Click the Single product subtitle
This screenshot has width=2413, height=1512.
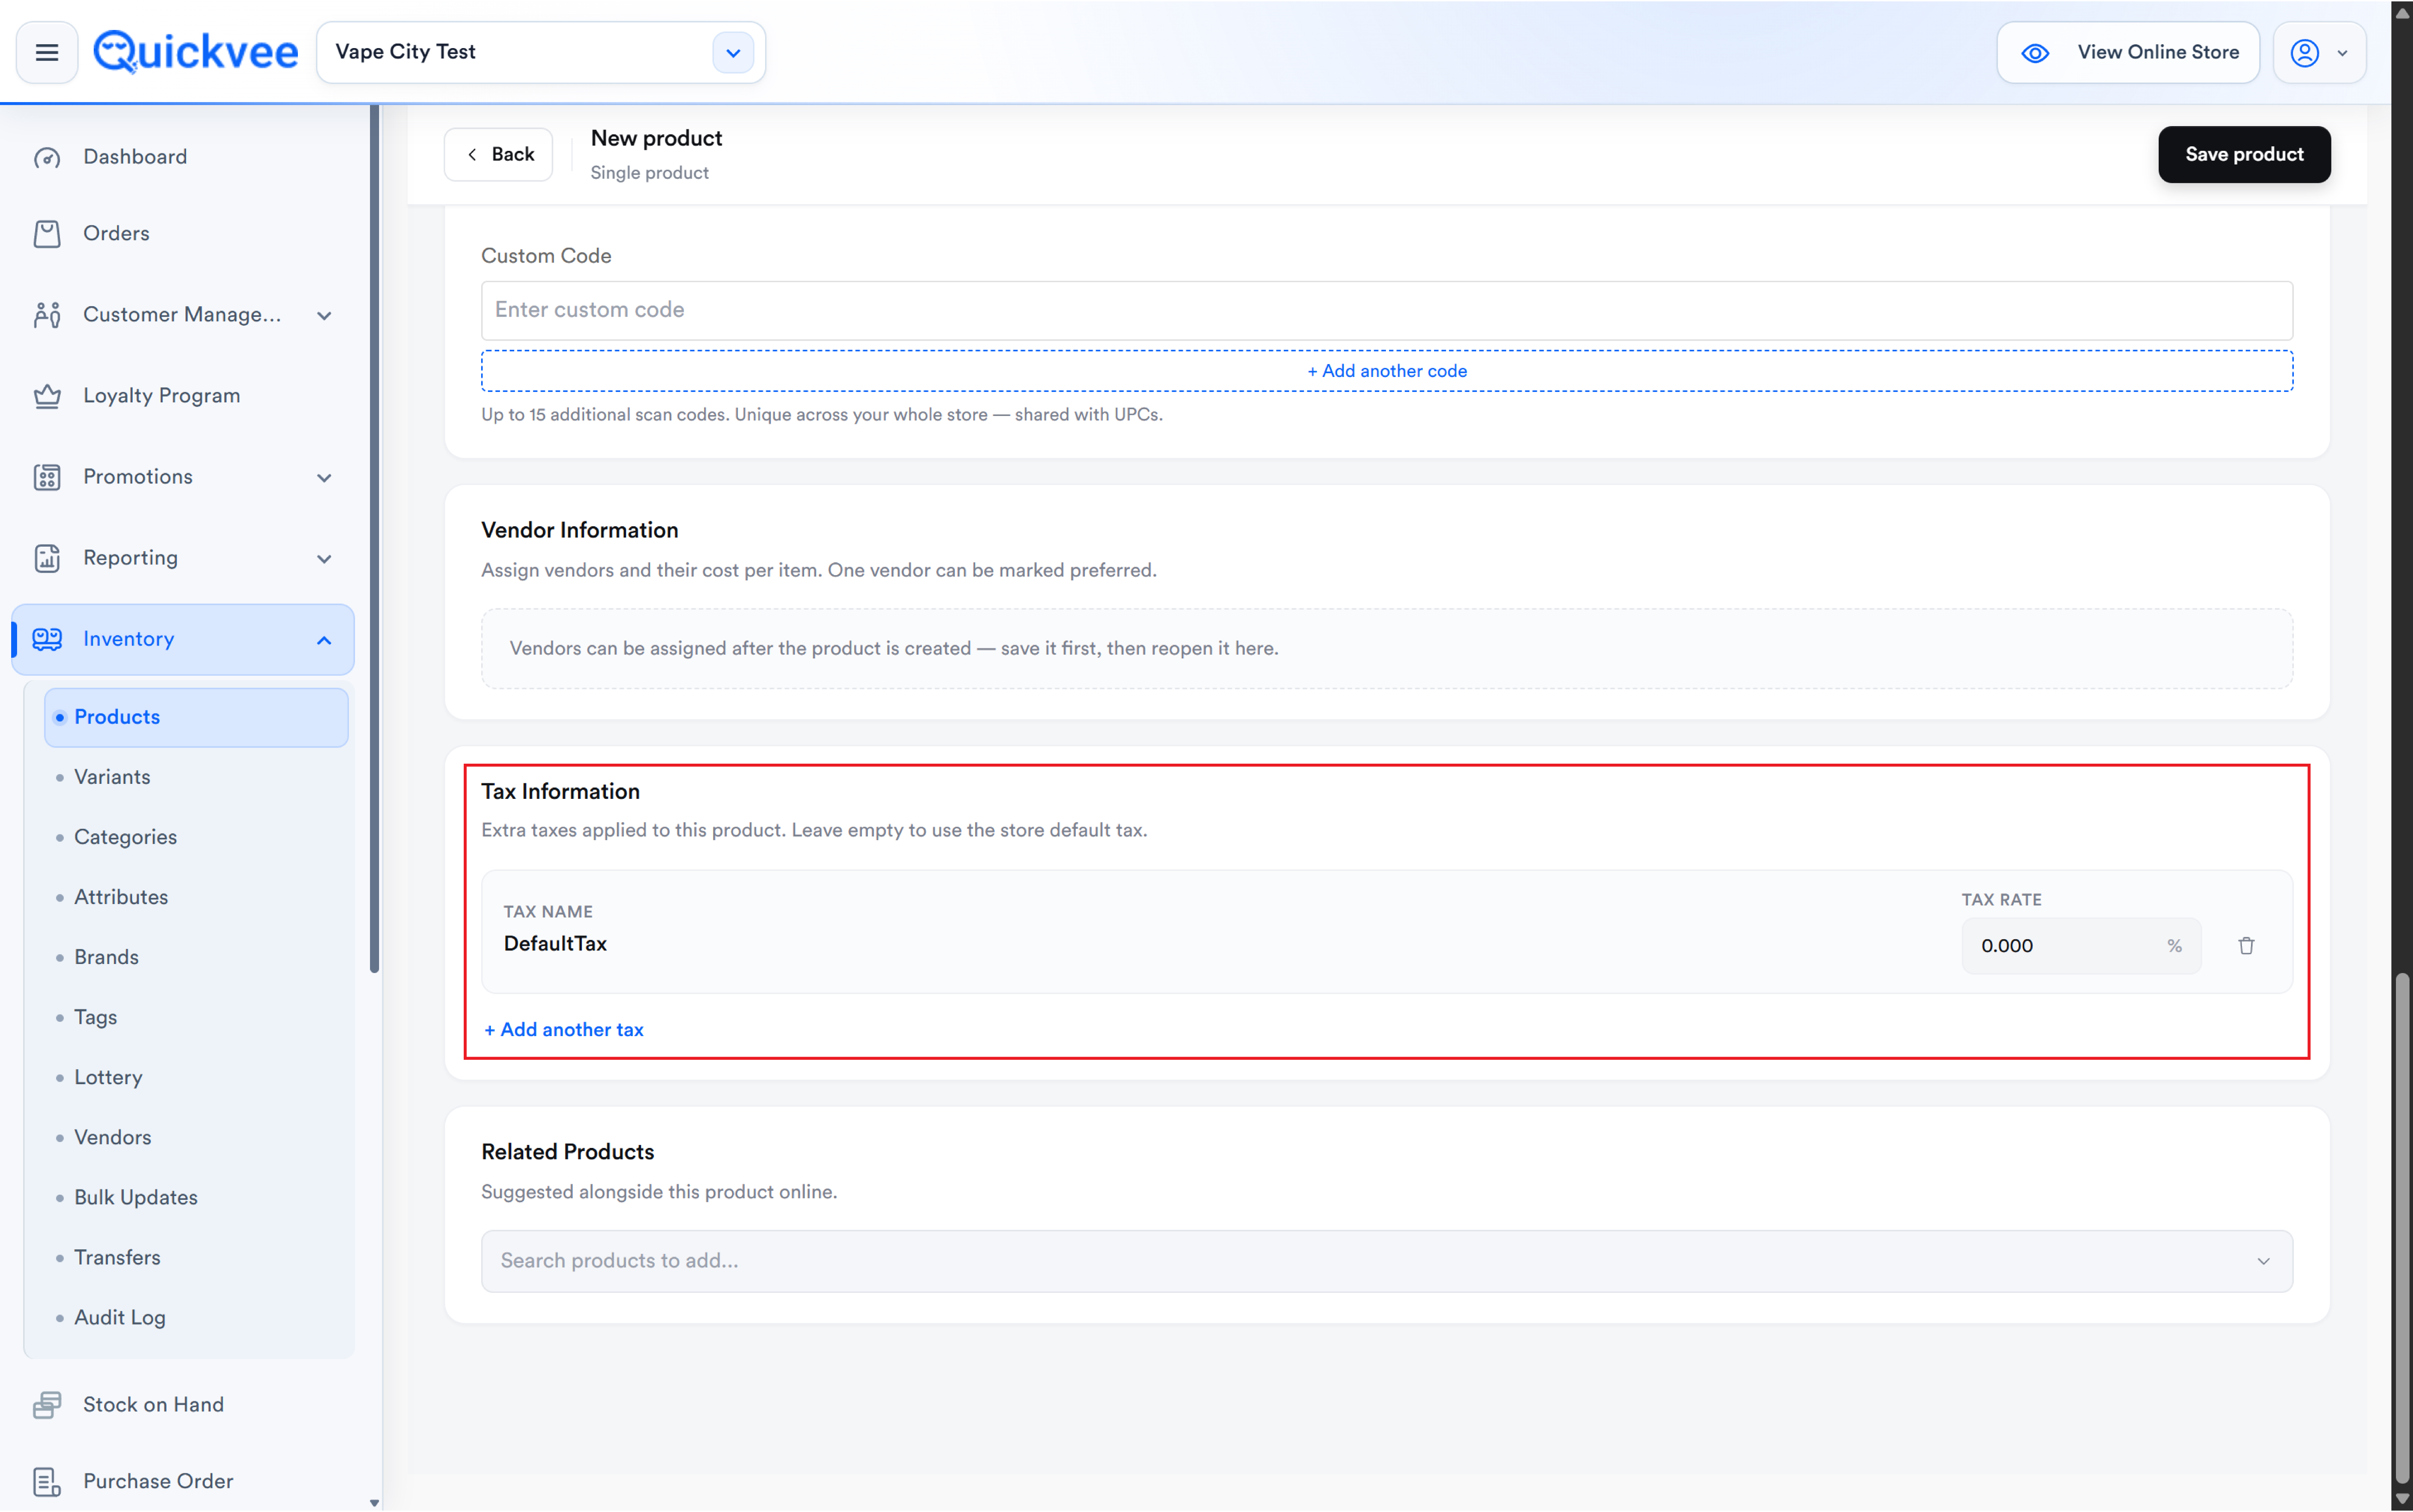[x=649, y=173]
